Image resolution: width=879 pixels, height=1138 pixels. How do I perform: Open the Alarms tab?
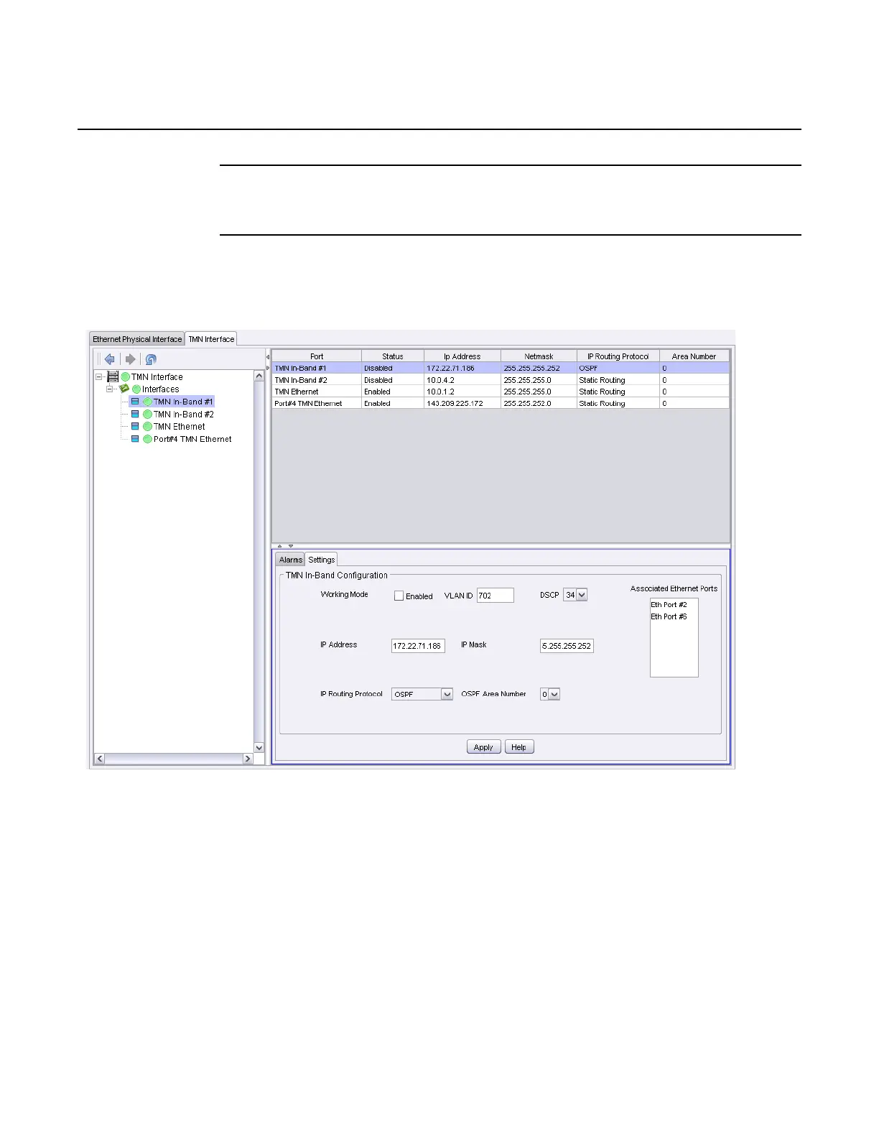pos(291,560)
